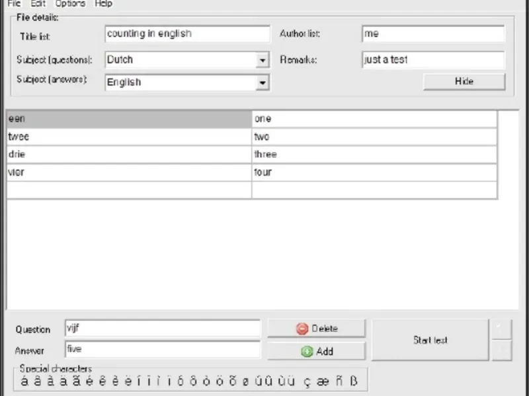Image resolution: width=529 pixels, height=396 pixels.
Task: Insert the special character ë
Action: 128,381
